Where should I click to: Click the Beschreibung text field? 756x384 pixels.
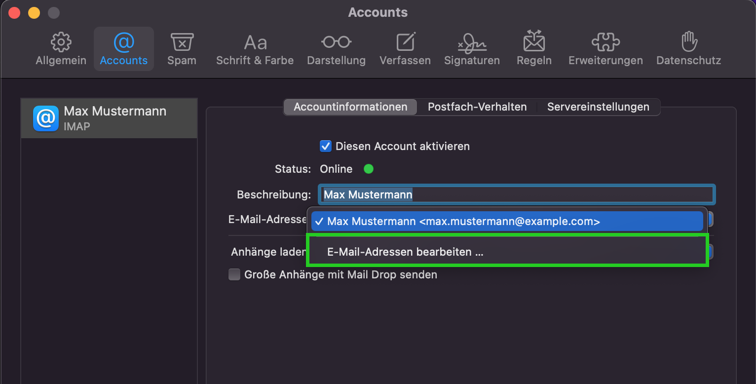click(x=518, y=194)
